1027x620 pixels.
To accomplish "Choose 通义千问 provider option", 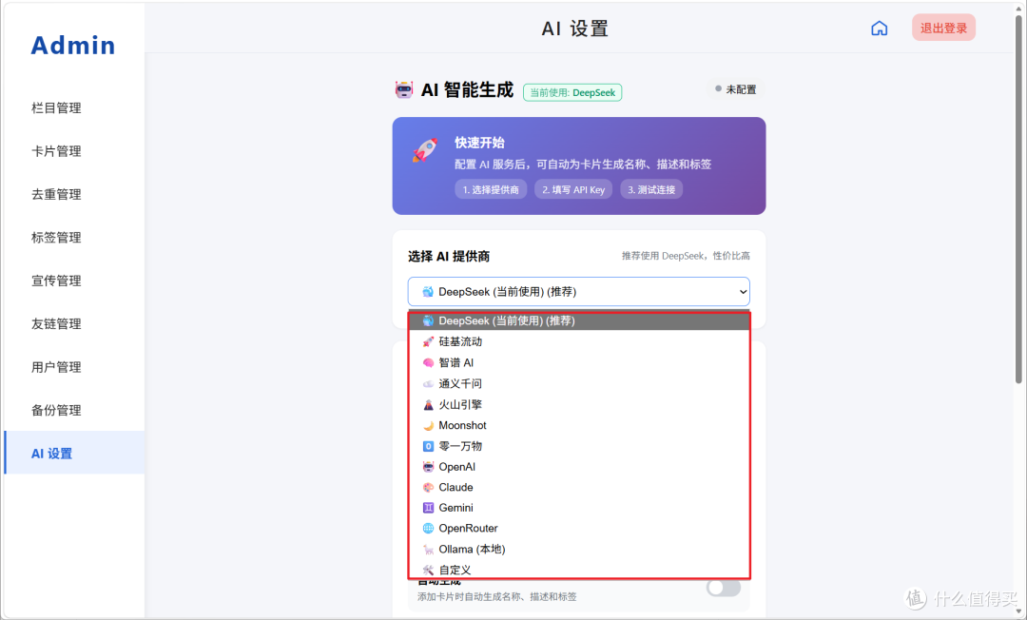I will click(x=579, y=383).
